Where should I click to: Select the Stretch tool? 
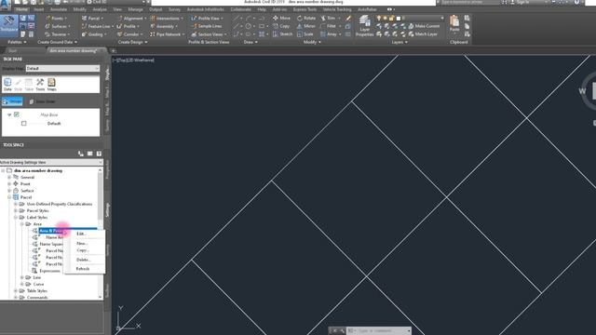click(282, 34)
